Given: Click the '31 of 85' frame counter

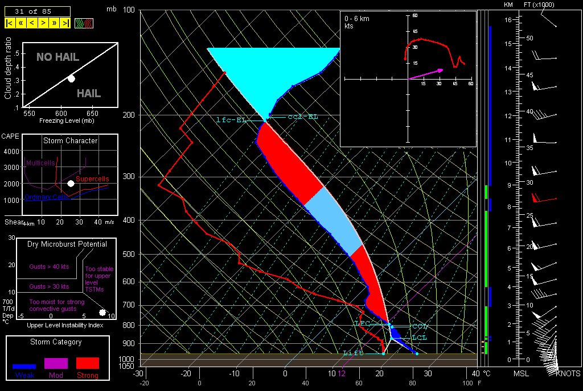Looking at the screenshot, I should (38, 11).
